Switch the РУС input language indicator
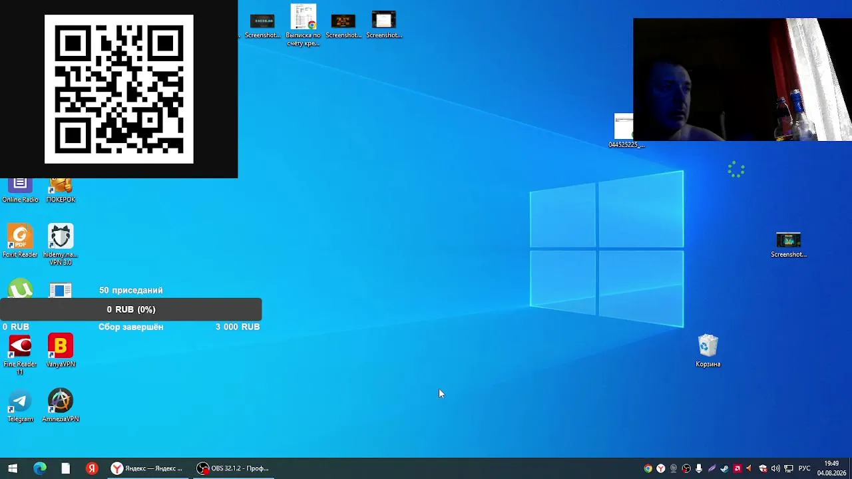 tap(805, 468)
